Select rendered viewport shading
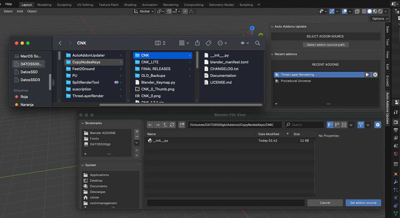Screen dimensions: 400x218 pos(380,11)
